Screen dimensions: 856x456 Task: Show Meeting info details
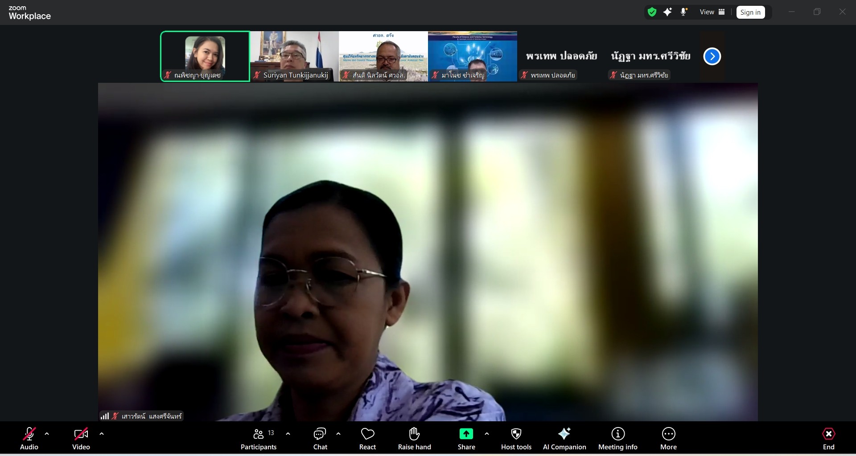[x=617, y=439]
